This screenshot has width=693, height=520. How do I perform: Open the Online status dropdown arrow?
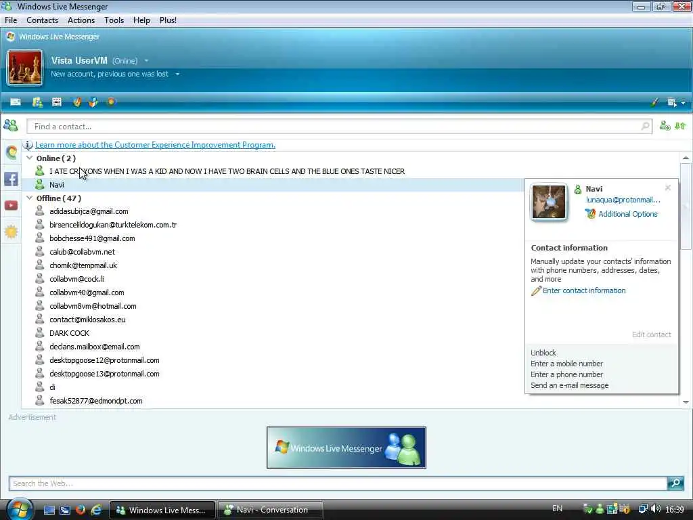(146, 60)
